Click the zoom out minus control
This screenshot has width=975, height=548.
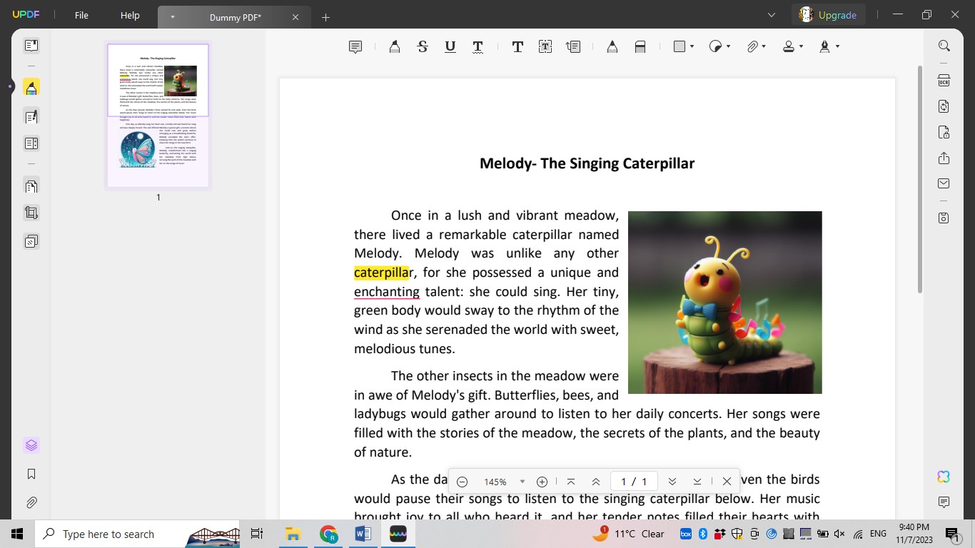pyautogui.click(x=462, y=482)
